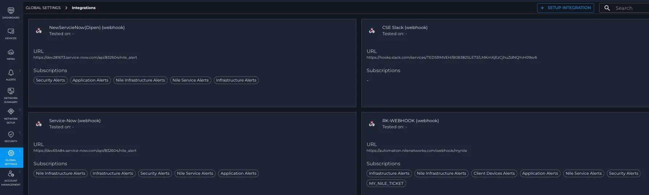
Task: Expand the Account Management submenu dots
Action: pyautogui.click(x=20, y=172)
